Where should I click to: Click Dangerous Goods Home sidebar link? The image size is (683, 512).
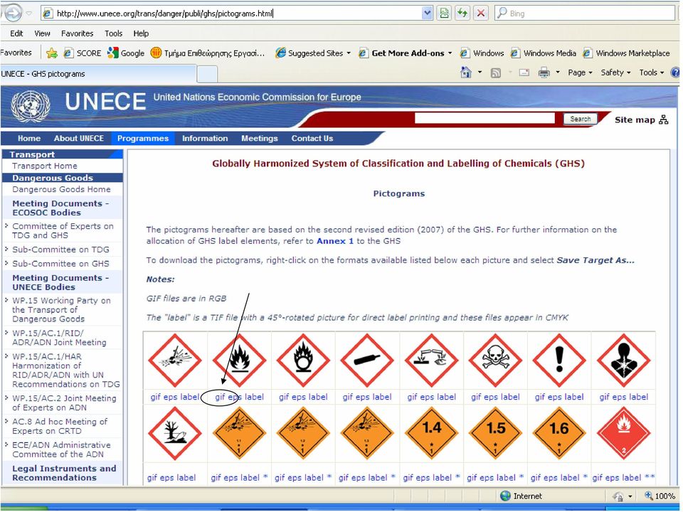[61, 189]
